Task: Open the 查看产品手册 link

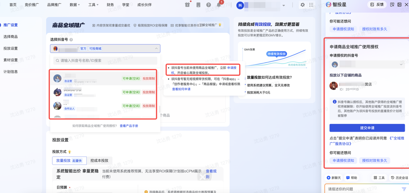Action: click(129, 126)
